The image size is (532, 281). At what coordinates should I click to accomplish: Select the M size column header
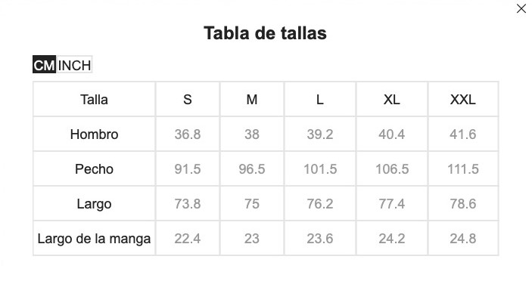[x=252, y=100]
